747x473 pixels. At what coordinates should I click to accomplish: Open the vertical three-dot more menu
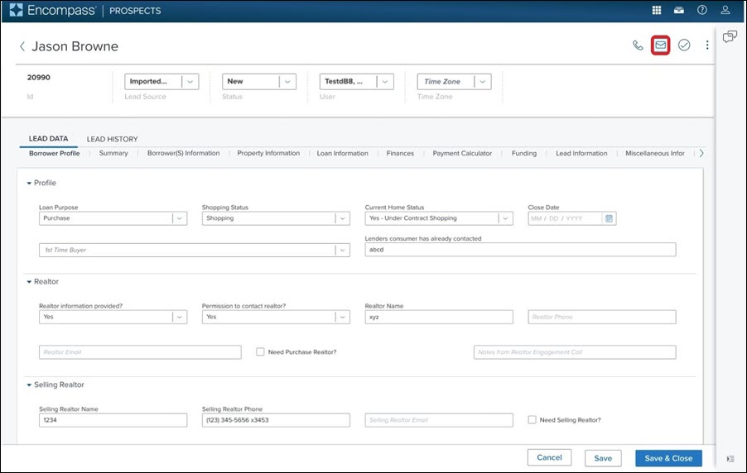coord(707,45)
